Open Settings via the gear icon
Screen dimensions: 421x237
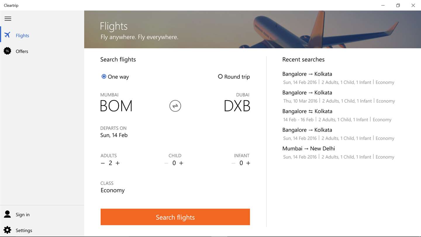7,230
